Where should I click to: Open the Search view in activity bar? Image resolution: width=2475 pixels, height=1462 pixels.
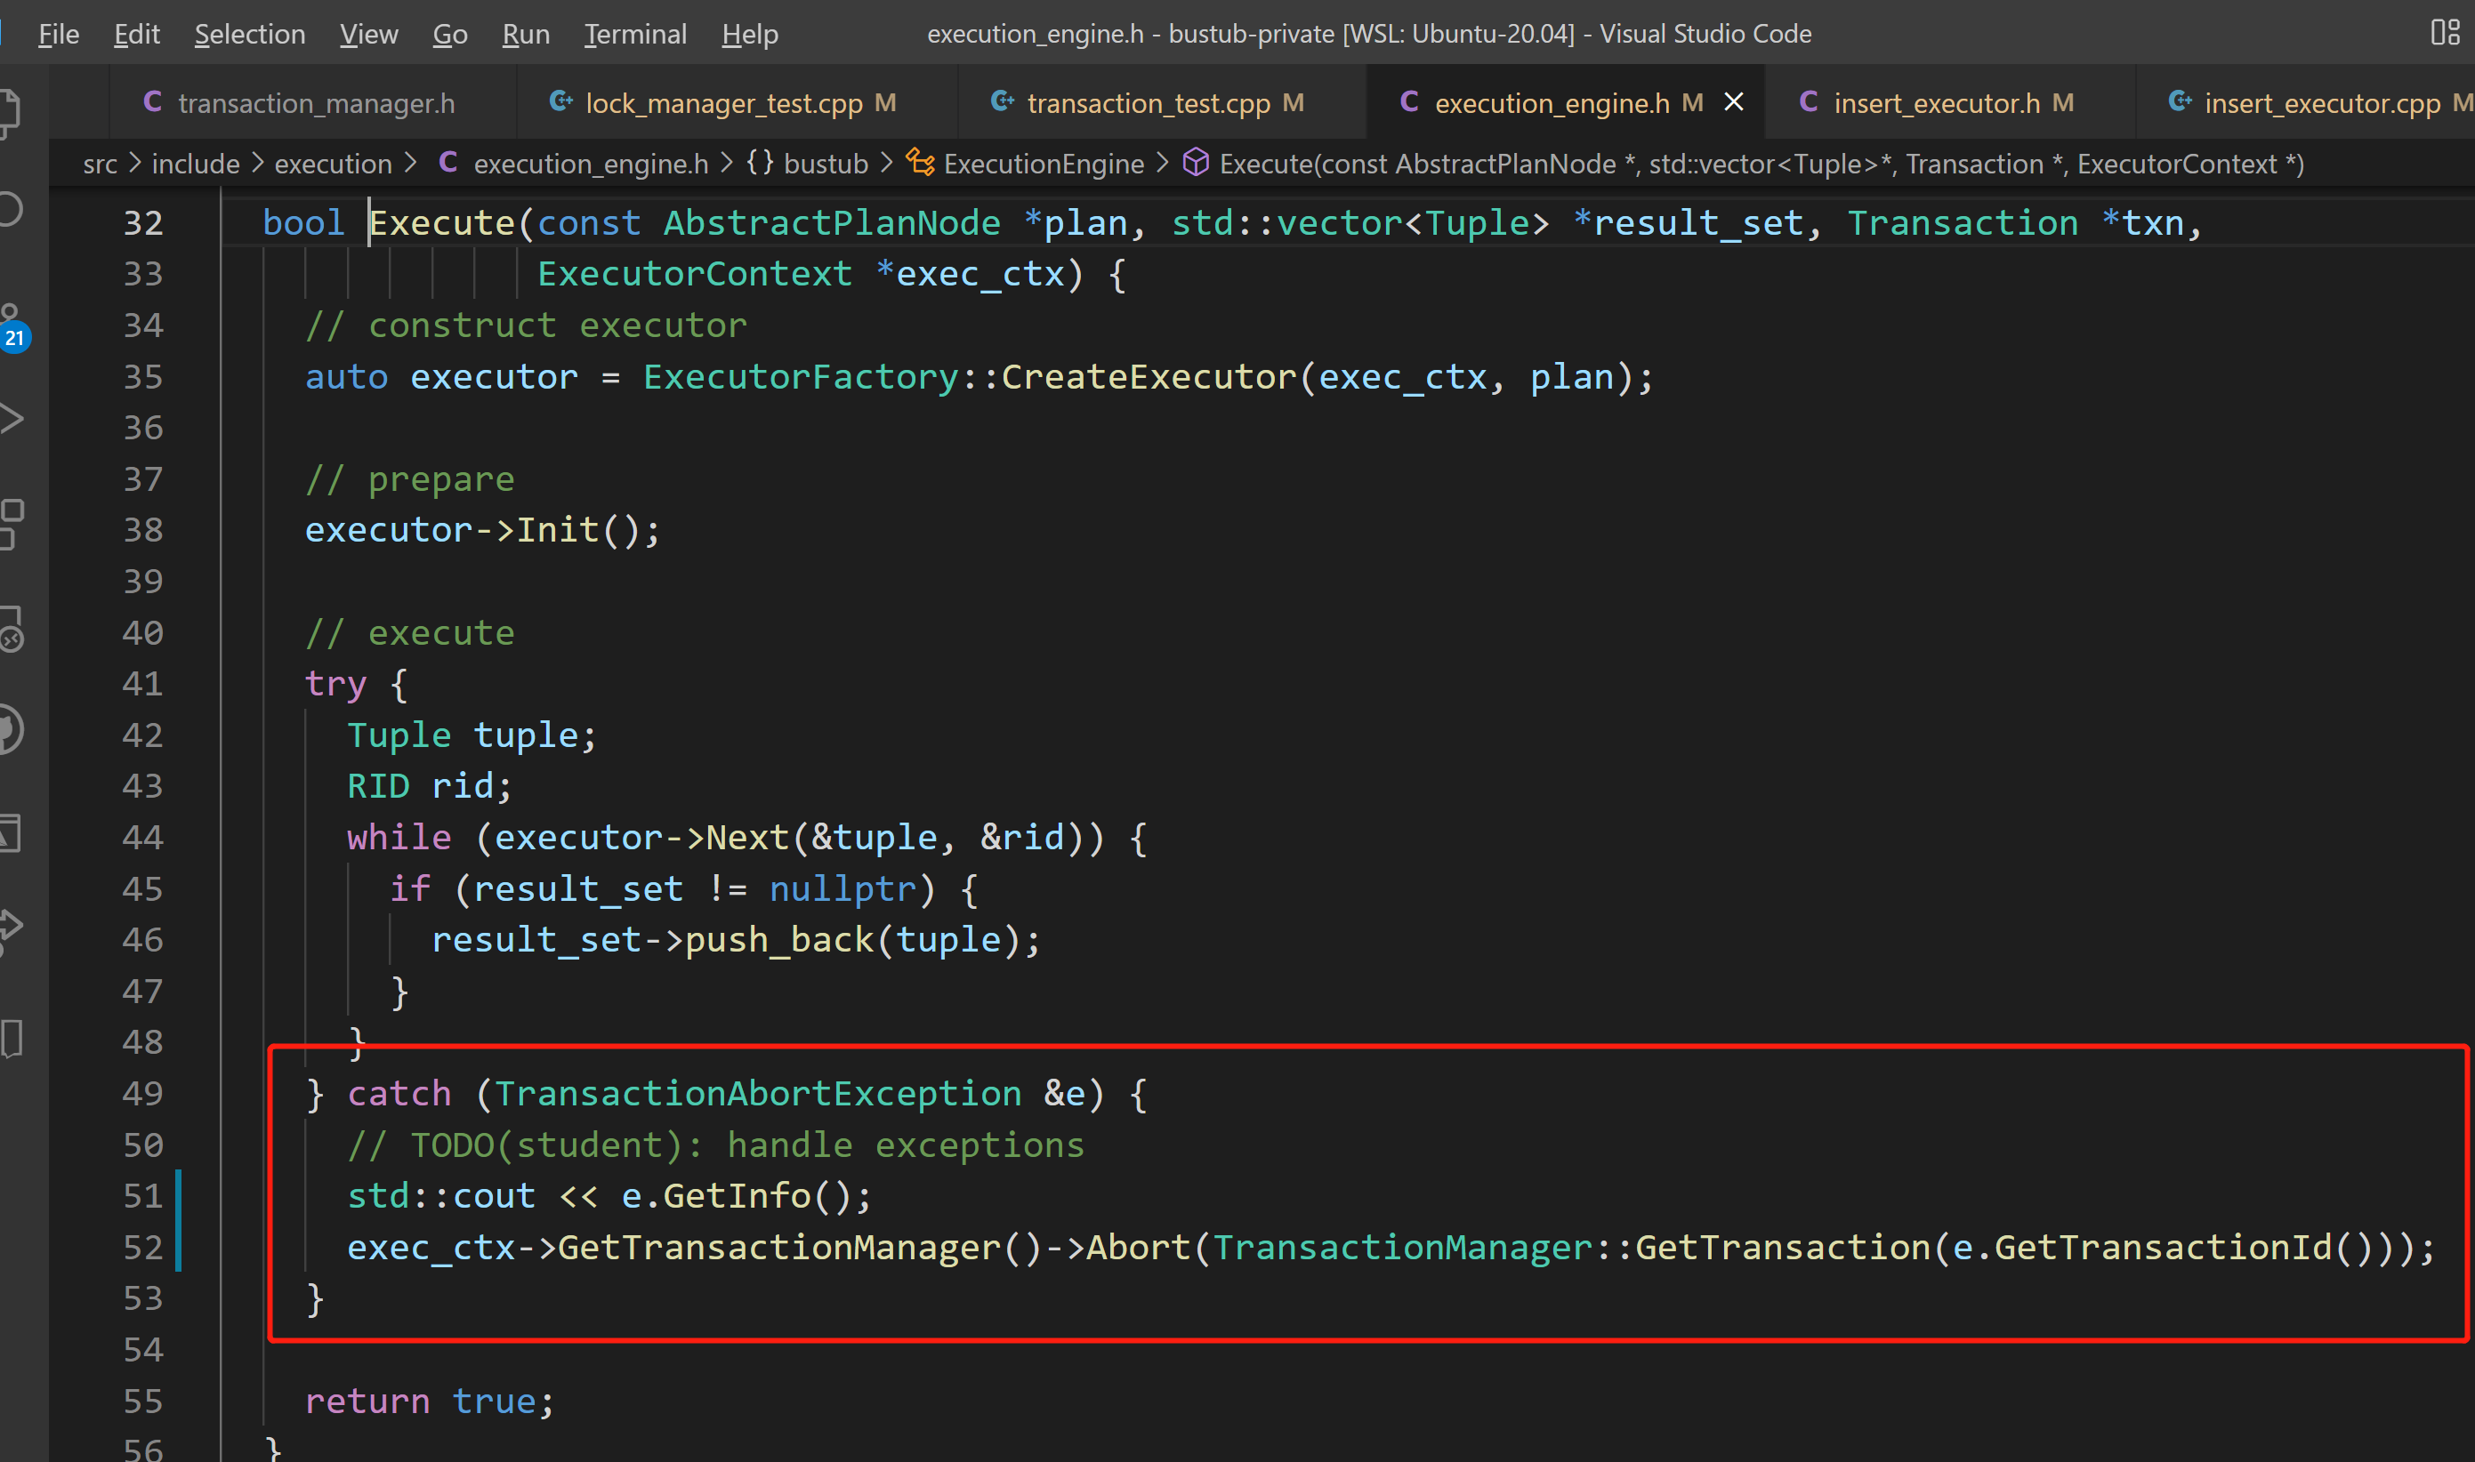[x=10, y=209]
